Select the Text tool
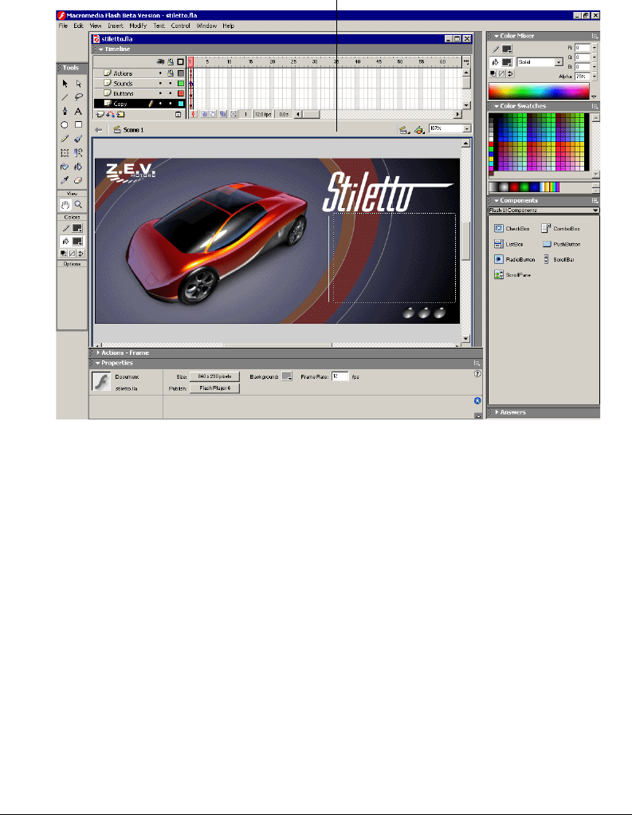 (78, 111)
